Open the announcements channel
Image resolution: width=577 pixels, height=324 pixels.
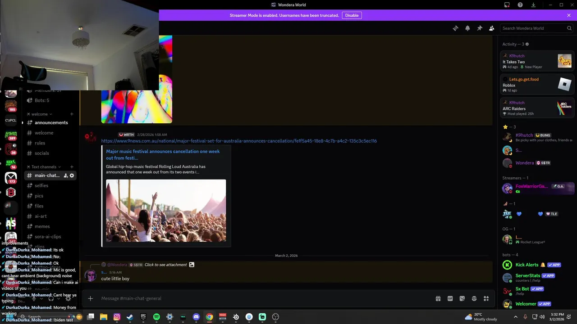pyautogui.click(x=50, y=122)
